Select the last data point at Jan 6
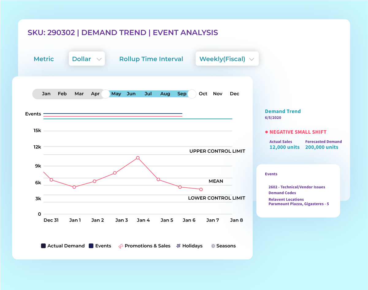Image resolution: width=368 pixels, height=290 pixels. (201, 190)
